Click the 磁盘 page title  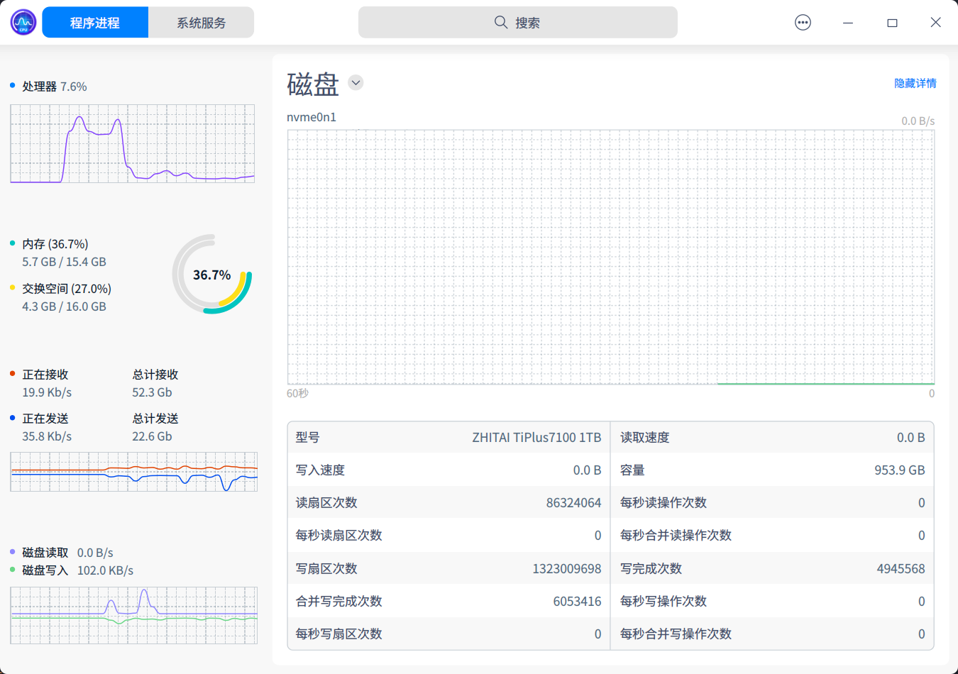click(313, 84)
